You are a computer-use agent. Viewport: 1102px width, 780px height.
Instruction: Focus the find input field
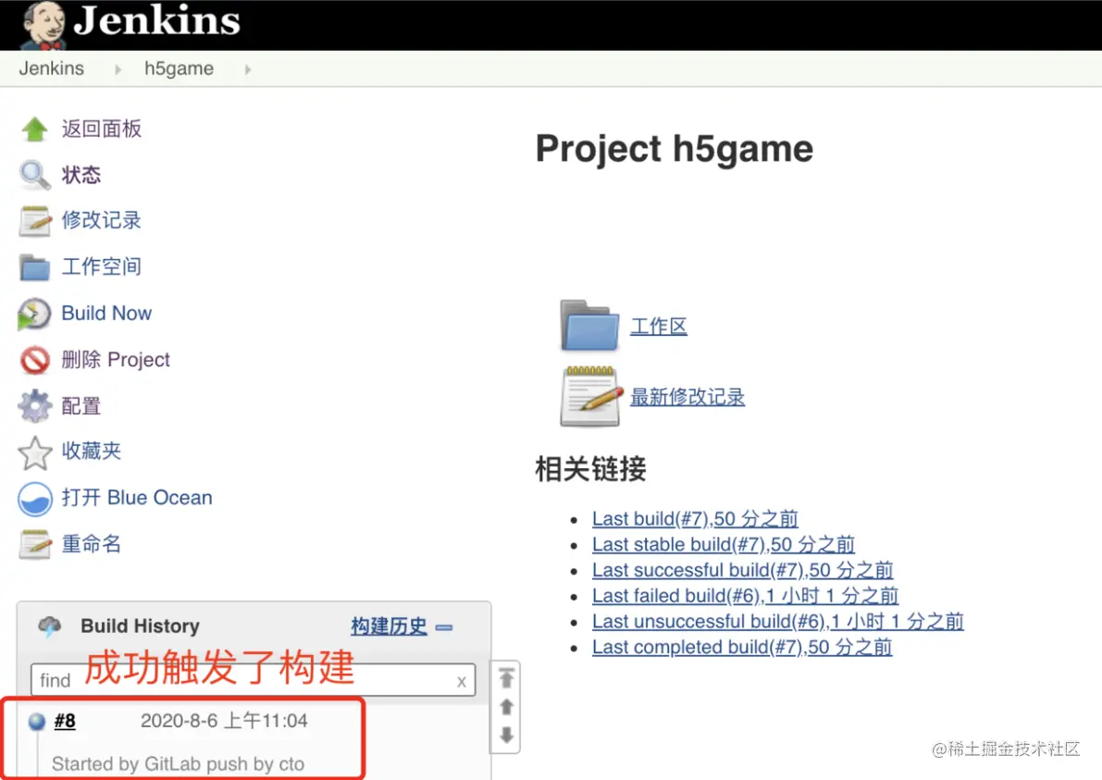(253, 680)
